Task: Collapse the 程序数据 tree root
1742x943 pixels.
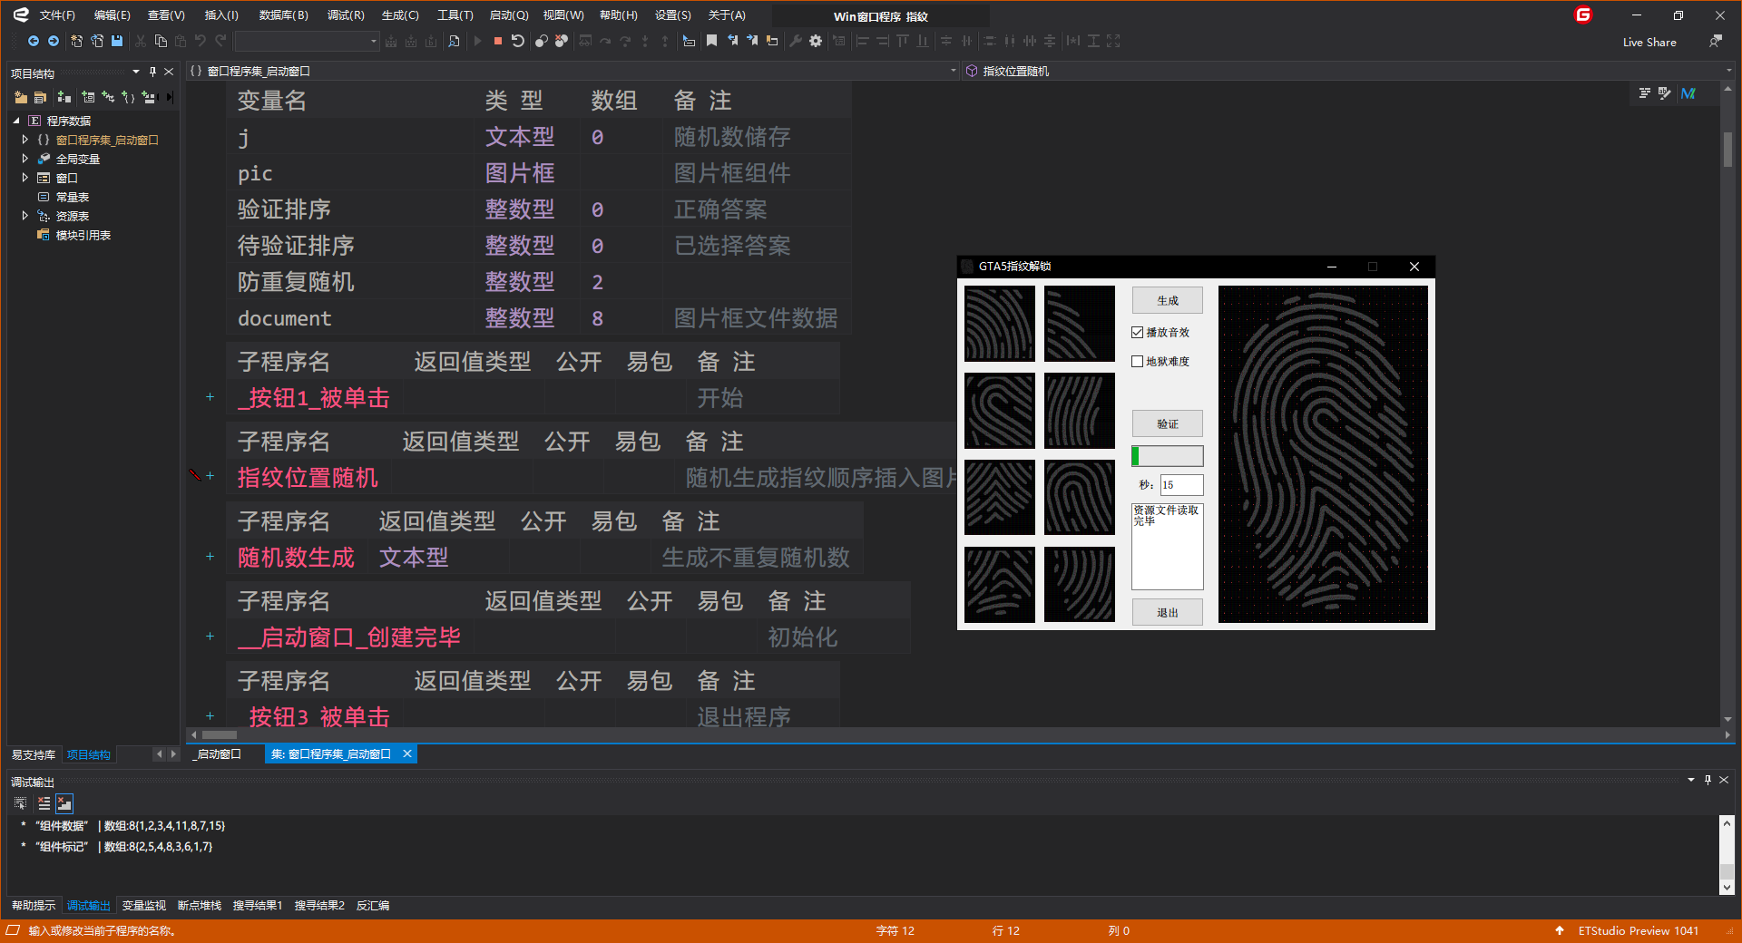Action: pyautogui.click(x=16, y=121)
